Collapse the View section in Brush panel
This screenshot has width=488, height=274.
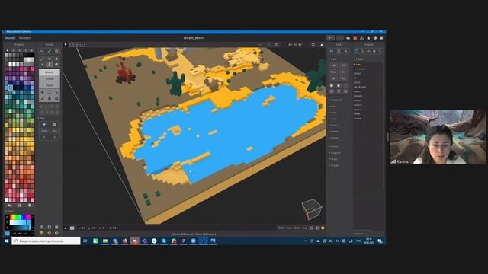[41, 119]
